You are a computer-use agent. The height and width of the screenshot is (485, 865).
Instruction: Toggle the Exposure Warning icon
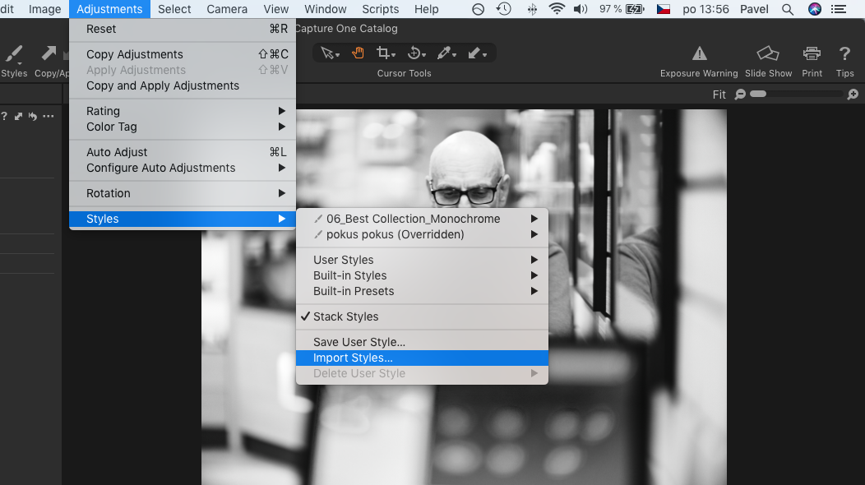[699, 54]
